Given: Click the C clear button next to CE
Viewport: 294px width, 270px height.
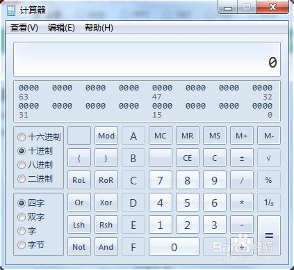Looking at the screenshot, I should click(215, 158).
